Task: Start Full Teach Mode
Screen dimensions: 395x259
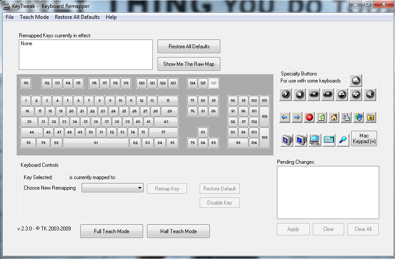Action: 111,231
